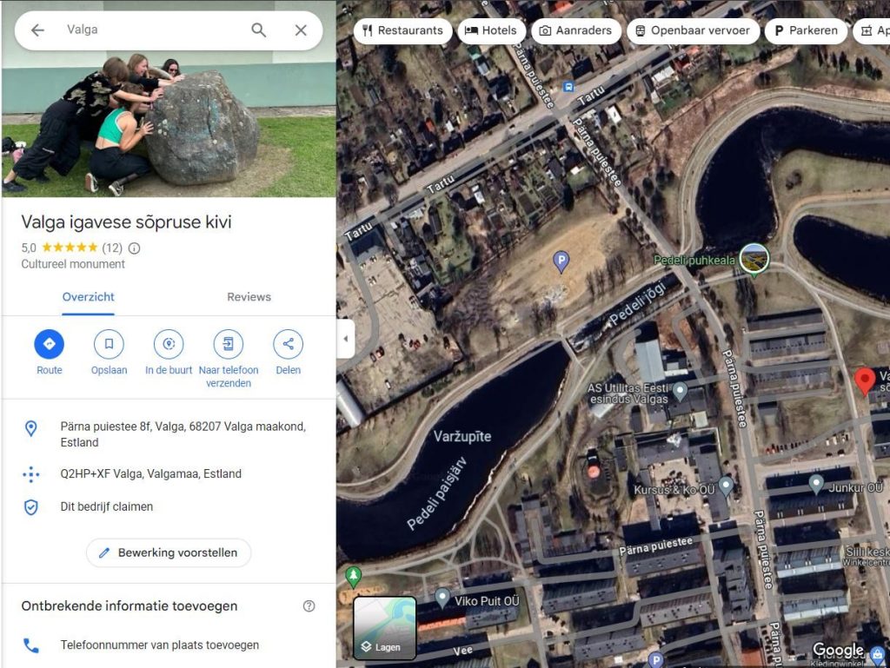Switch to the Reviews tab
The width and height of the screenshot is (890, 668).
[x=249, y=297]
